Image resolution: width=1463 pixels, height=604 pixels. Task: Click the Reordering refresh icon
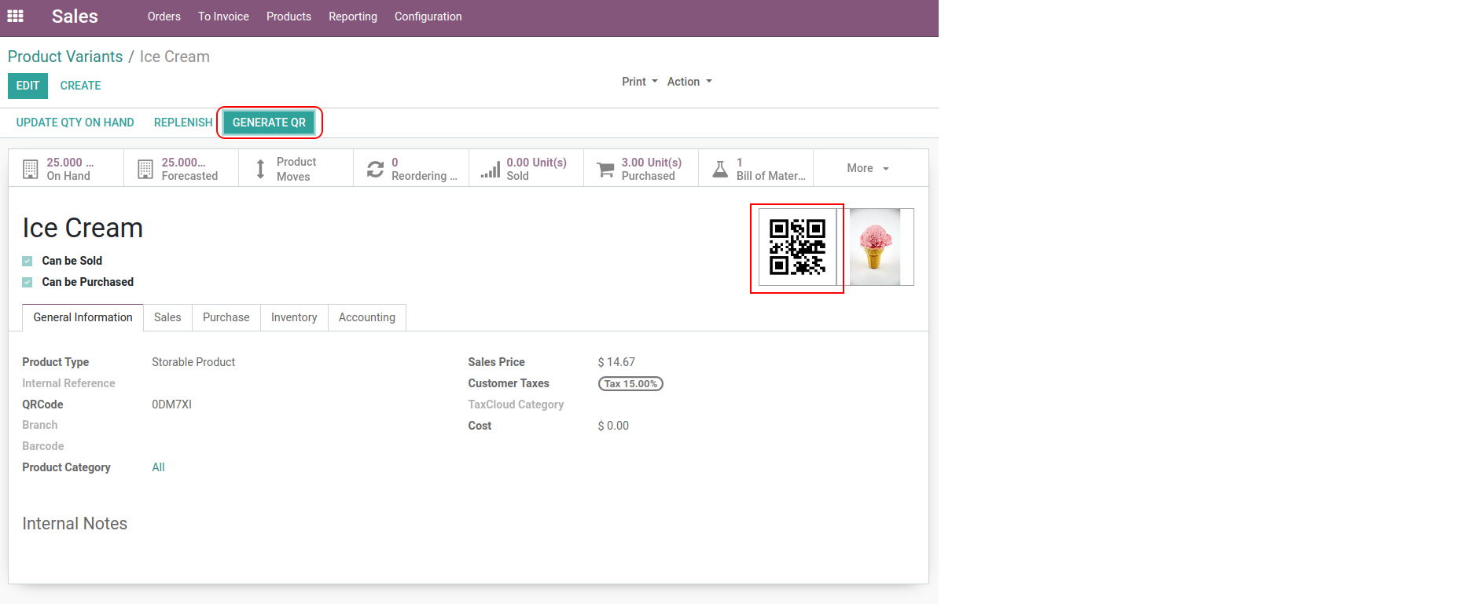pos(376,169)
